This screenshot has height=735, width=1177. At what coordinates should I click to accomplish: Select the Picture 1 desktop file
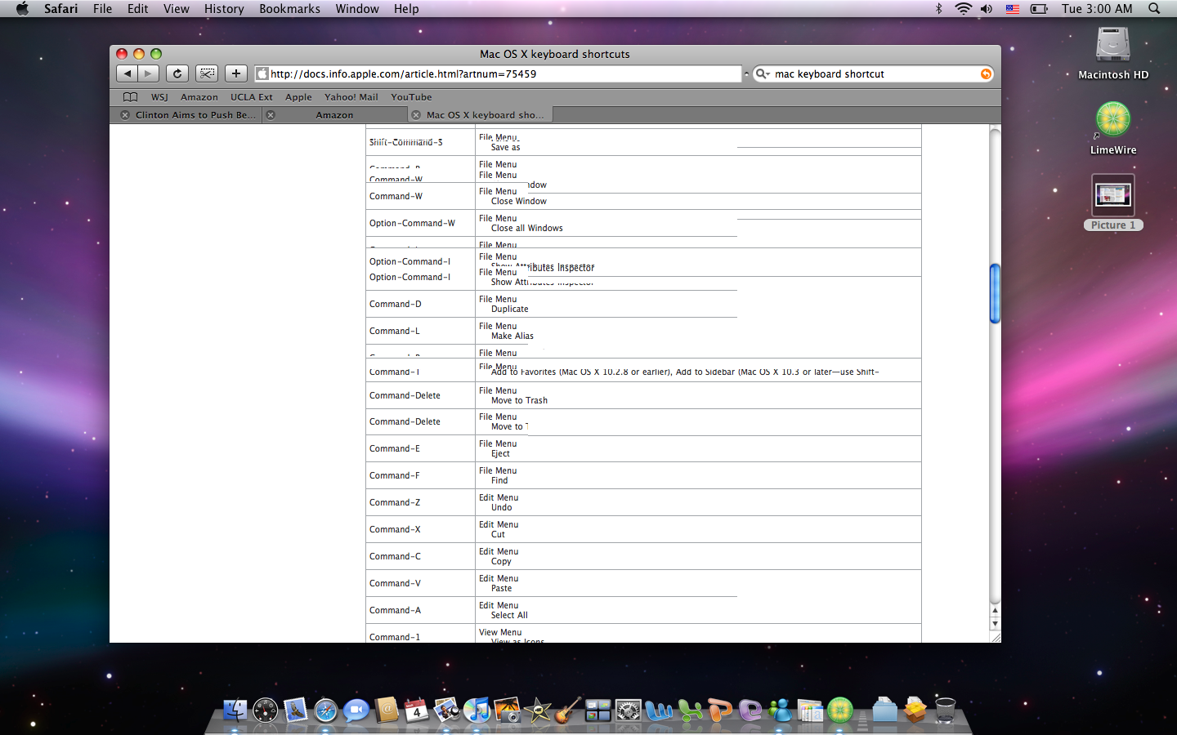pos(1113,203)
